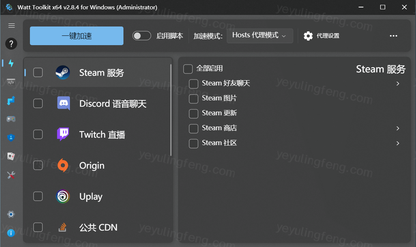This screenshot has height=247, width=416.
Task: Open settings gear in sidebar bottom
Action: pos(11,214)
